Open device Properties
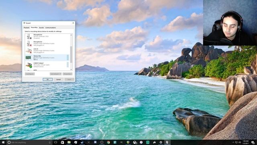This screenshot has width=257, height=145. (x=67, y=74)
